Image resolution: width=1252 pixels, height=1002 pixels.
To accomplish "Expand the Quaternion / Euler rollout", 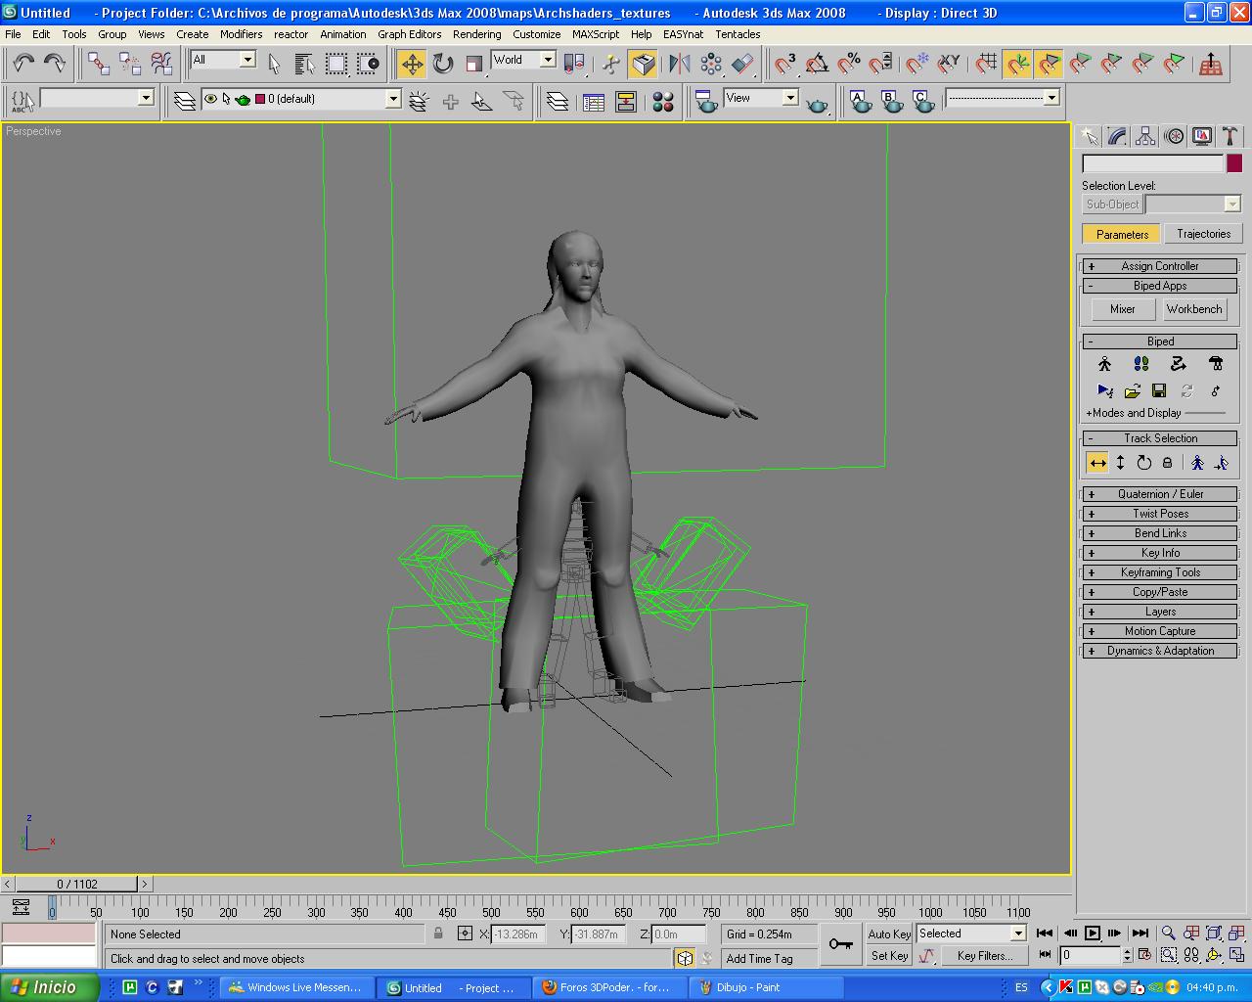I will click(x=1160, y=494).
